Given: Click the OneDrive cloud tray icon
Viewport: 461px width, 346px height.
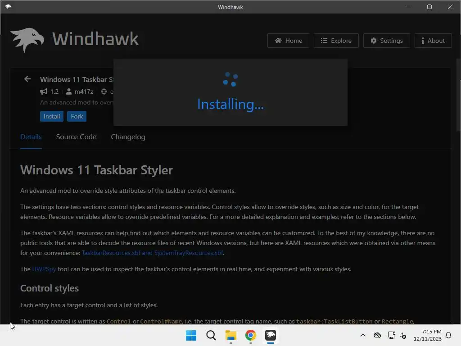Looking at the screenshot, I should pos(377,335).
